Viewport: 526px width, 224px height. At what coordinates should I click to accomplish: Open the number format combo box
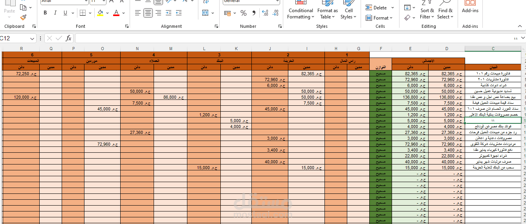(251, 2)
